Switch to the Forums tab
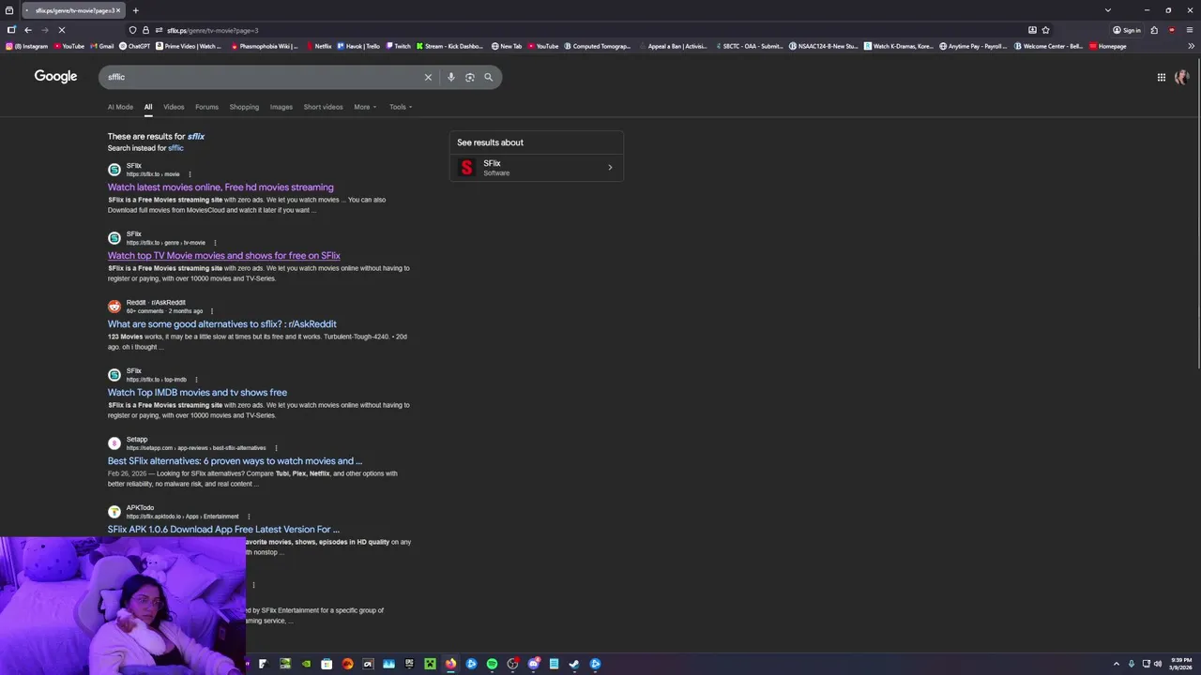This screenshot has width=1201, height=675. coord(206,107)
